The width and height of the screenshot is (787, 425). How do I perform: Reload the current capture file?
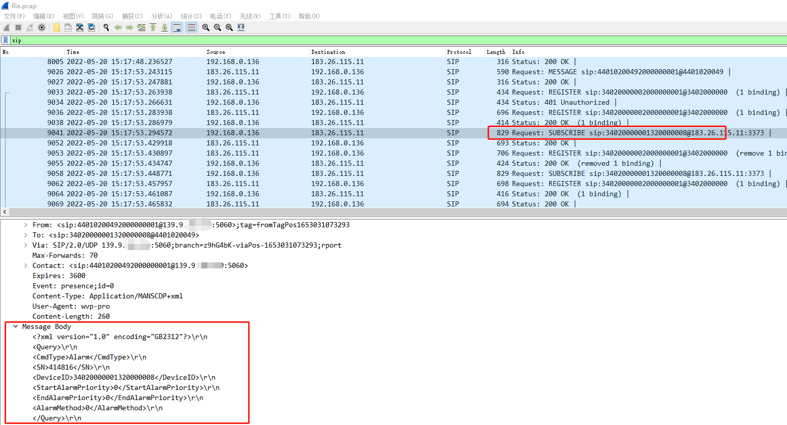92,27
